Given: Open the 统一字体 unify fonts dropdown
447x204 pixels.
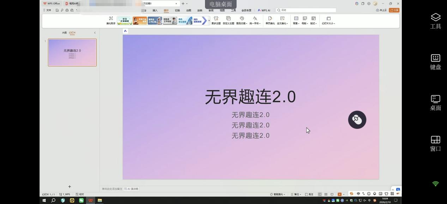Looking at the screenshot, I should pos(255,20).
